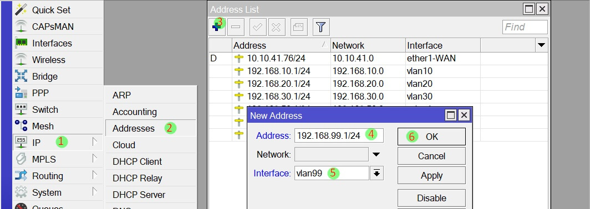Click the Address input in New Address
The image size is (590, 209).
[339, 135]
